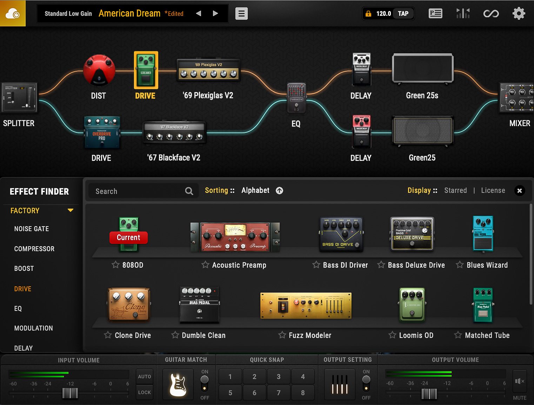Choose the Clone Drive thumbnail
The image size is (534, 405).
[129, 305]
